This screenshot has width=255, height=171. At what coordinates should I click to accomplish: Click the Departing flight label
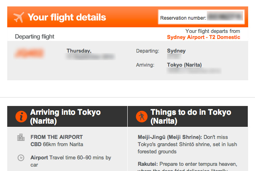(35, 37)
